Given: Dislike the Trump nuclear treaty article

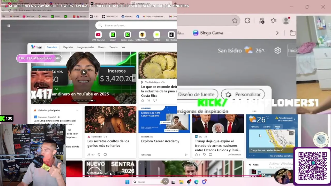Looking at the screenshot, I should pyautogui.click(x=204, y=155).
